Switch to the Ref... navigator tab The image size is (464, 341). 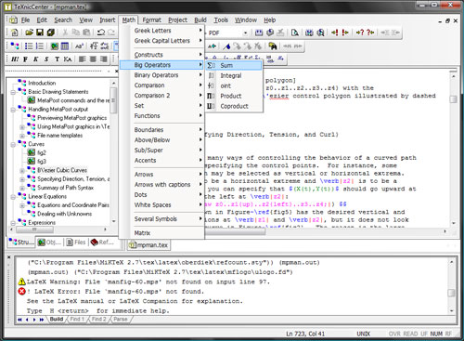102,243
